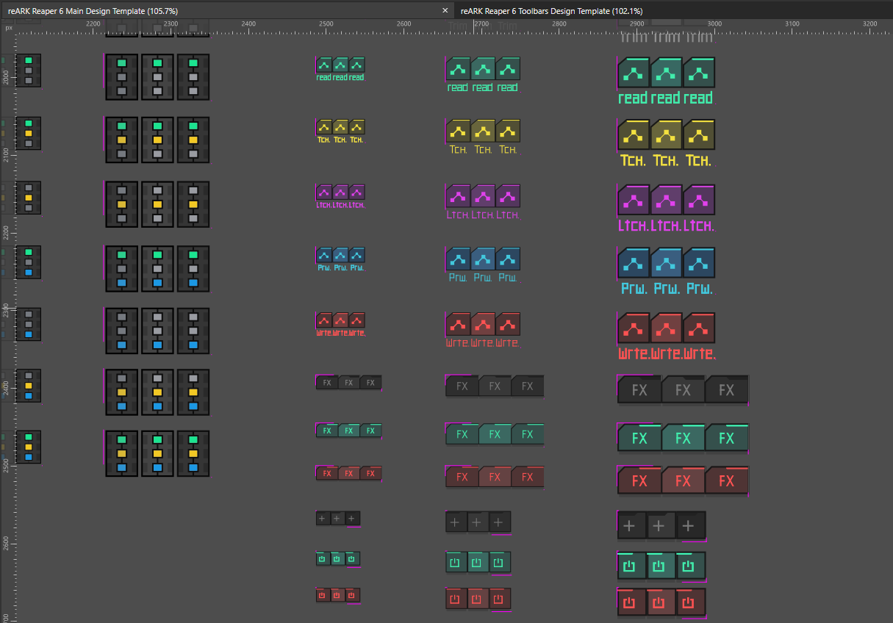Click the px unit box at ruler corner
Screen dimensions: 893x623
tap(8, 28)
